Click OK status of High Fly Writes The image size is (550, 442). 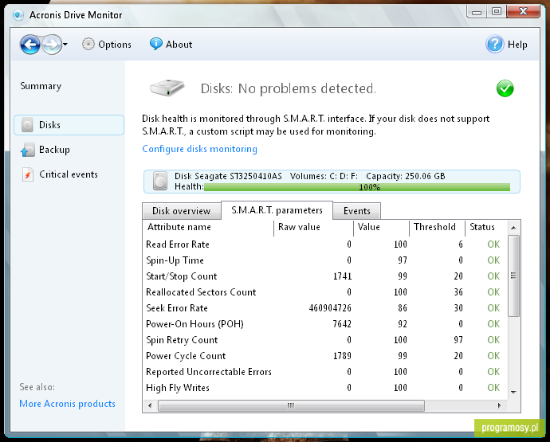point(493,388)
